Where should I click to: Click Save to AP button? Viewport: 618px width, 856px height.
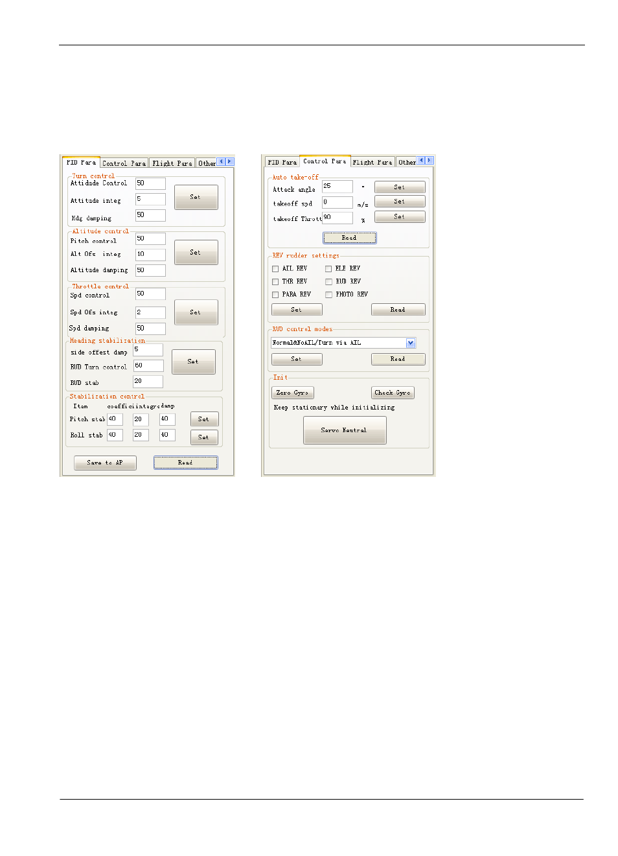click(105, 463)
